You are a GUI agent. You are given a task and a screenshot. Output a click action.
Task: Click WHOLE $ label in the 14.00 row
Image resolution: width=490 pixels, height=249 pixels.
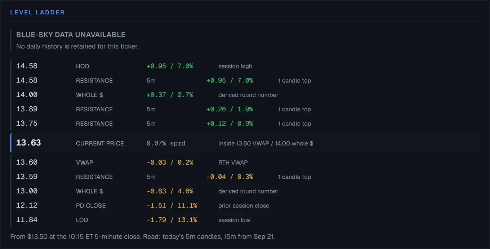[x=89, y=95]
